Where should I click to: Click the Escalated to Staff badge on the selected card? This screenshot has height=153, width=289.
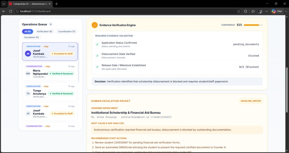click(62, 54)
